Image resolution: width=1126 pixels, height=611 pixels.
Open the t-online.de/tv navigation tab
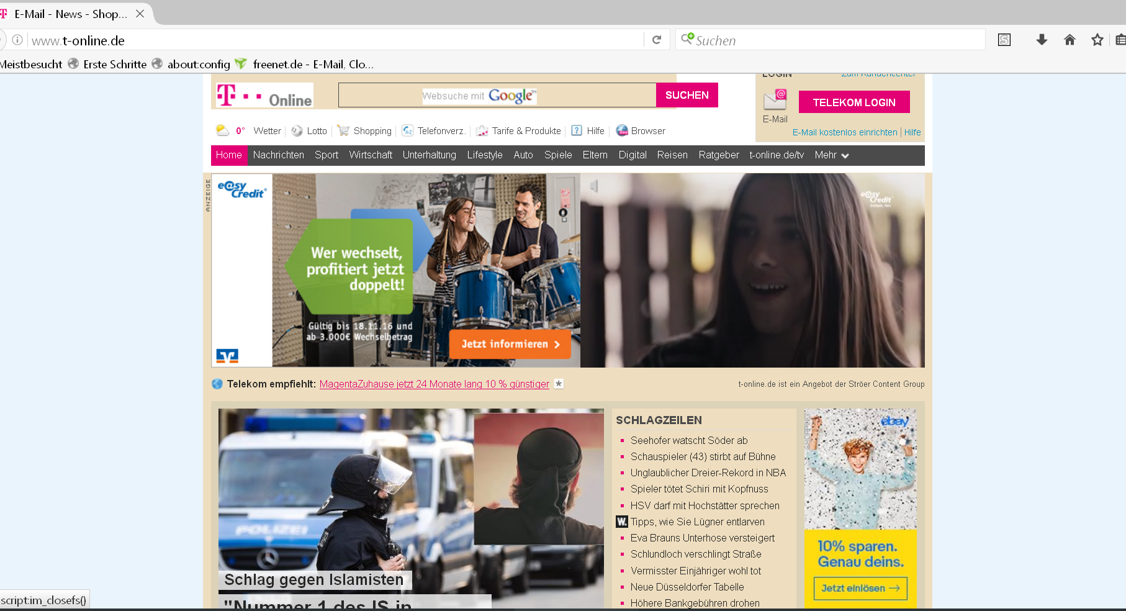[777, 155]
